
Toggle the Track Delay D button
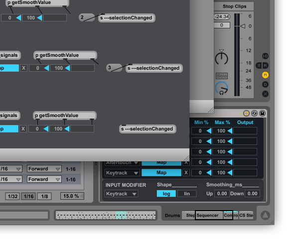click(x=265, y=84)
